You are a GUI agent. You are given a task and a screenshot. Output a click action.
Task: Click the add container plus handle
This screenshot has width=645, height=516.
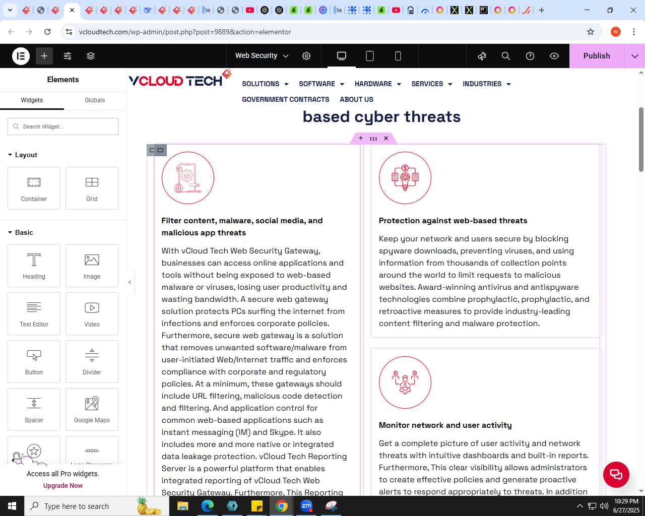pyautogui.click(x=361, y=138)
